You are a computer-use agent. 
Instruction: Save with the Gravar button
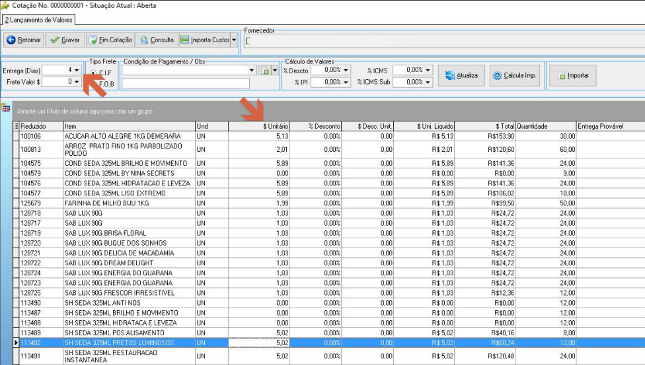point(65,40)
